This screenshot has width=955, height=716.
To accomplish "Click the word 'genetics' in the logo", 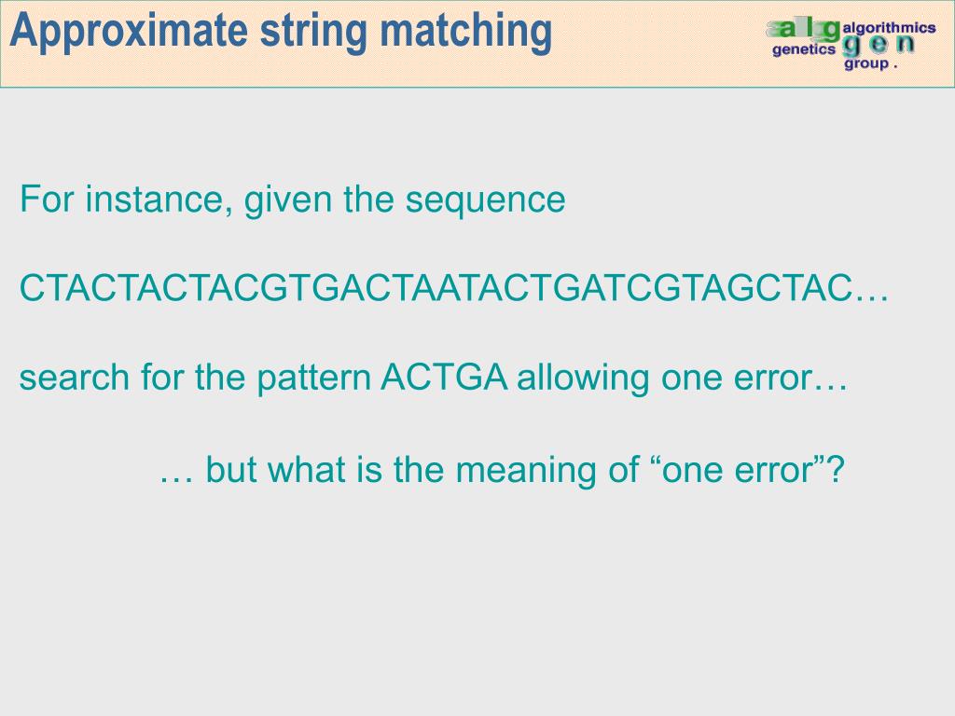I will [x=804, y=49].
